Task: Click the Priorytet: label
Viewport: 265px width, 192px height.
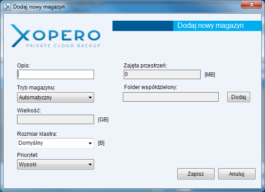Action: click(x=27, y=155)
